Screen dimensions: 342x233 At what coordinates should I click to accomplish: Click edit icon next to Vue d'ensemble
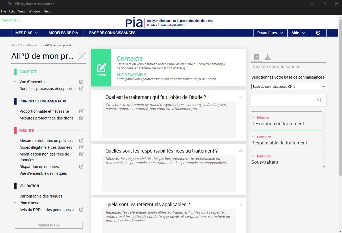tap(81, 82)
